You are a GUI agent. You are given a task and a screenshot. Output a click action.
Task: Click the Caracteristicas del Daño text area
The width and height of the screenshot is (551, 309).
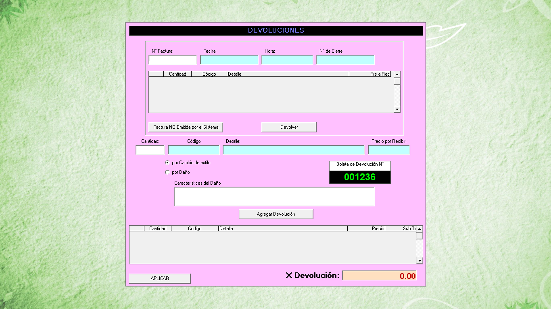pos(274,196)
